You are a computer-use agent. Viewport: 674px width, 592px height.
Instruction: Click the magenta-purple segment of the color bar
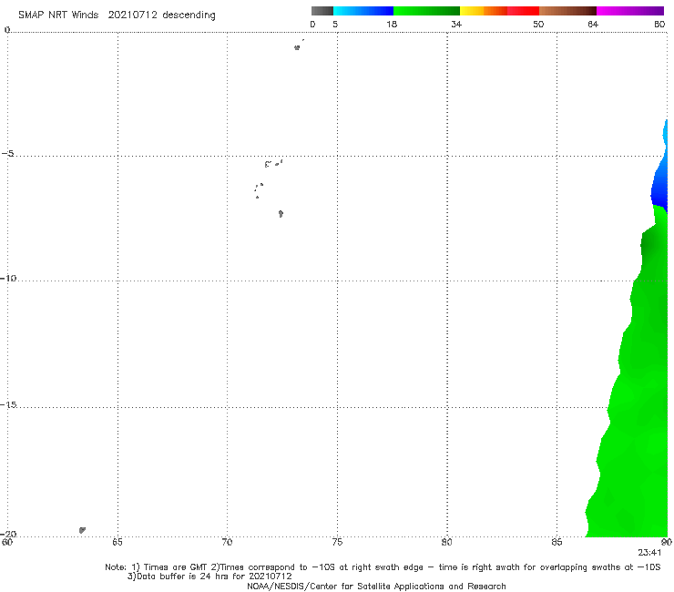[630, 11]
